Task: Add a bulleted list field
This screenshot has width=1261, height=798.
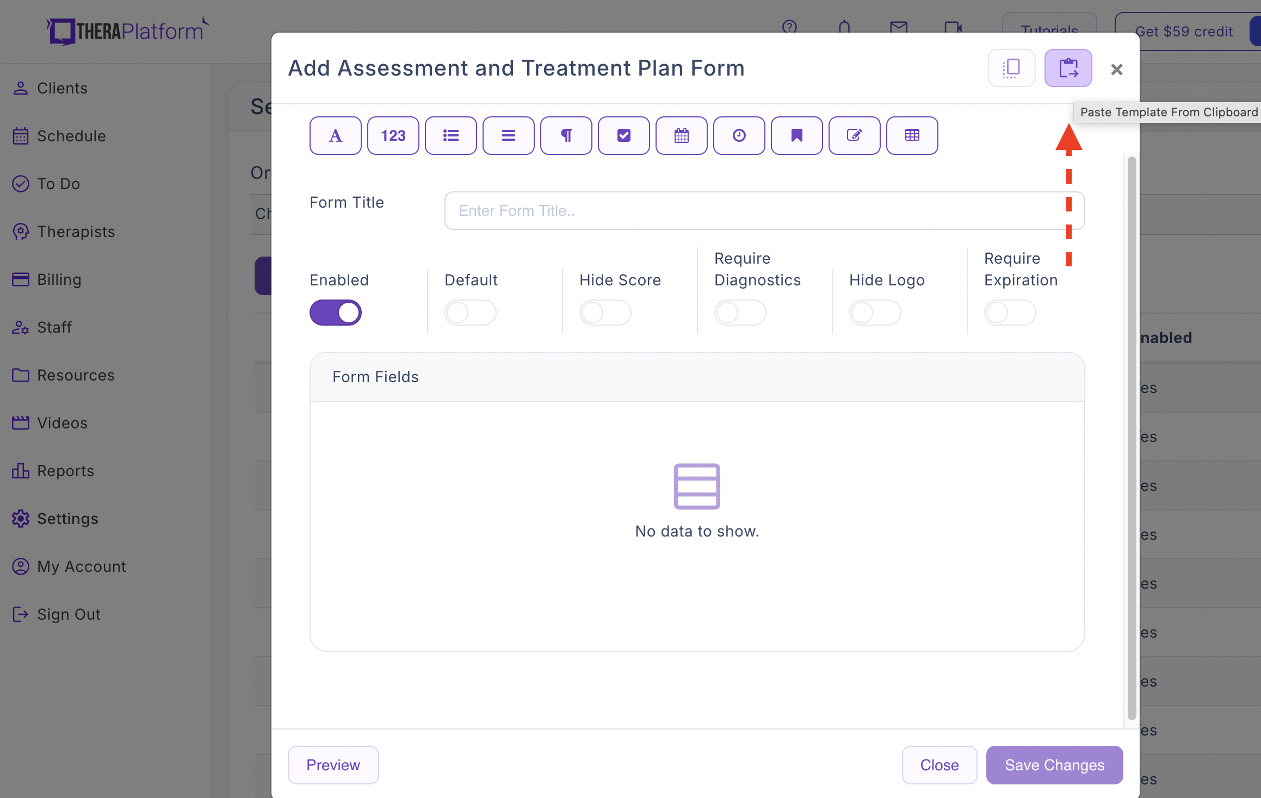Action: click(x=450, y=135)
